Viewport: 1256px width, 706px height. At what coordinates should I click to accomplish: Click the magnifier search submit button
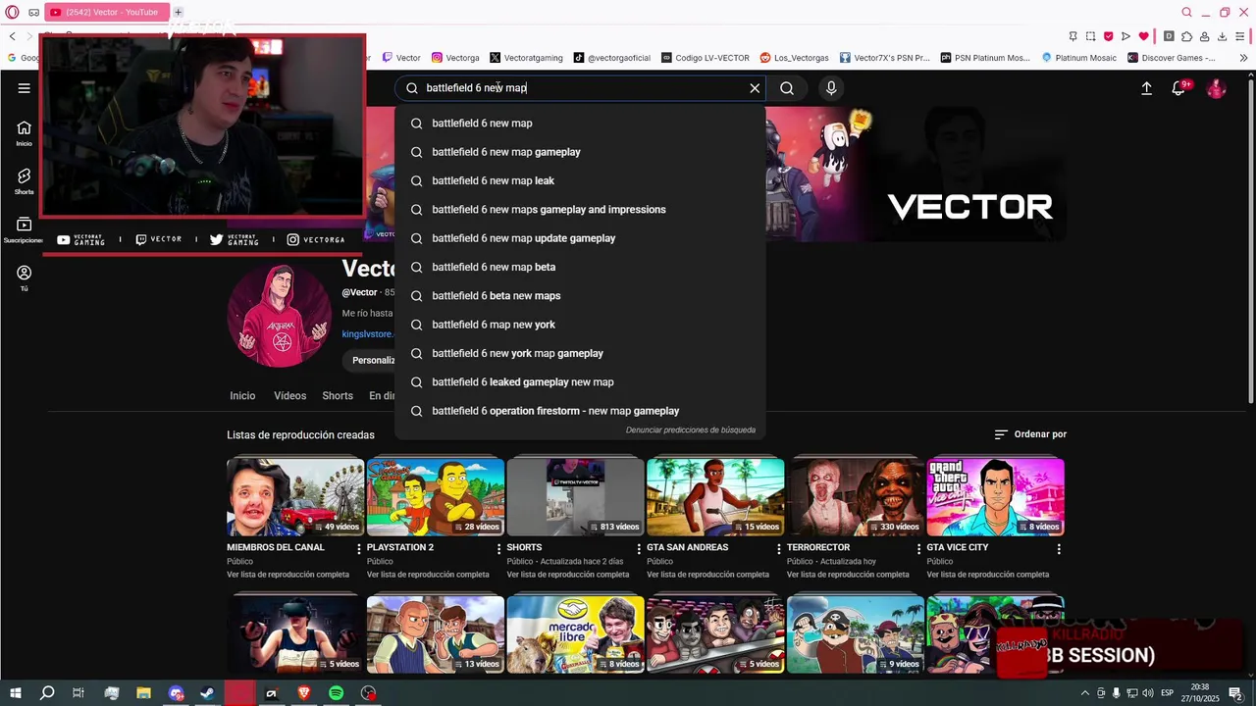point(787,88)
